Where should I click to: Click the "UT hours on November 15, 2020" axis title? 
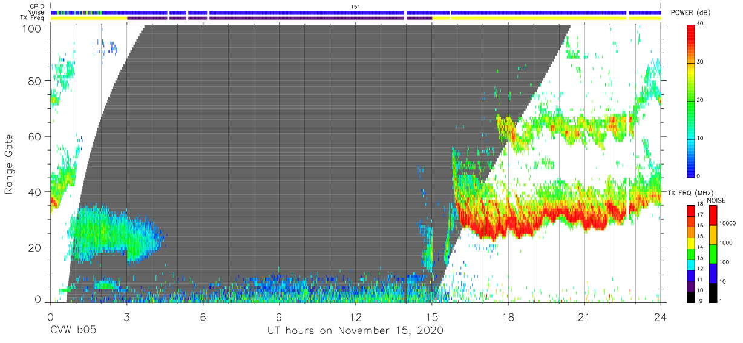tap(356, 331)
